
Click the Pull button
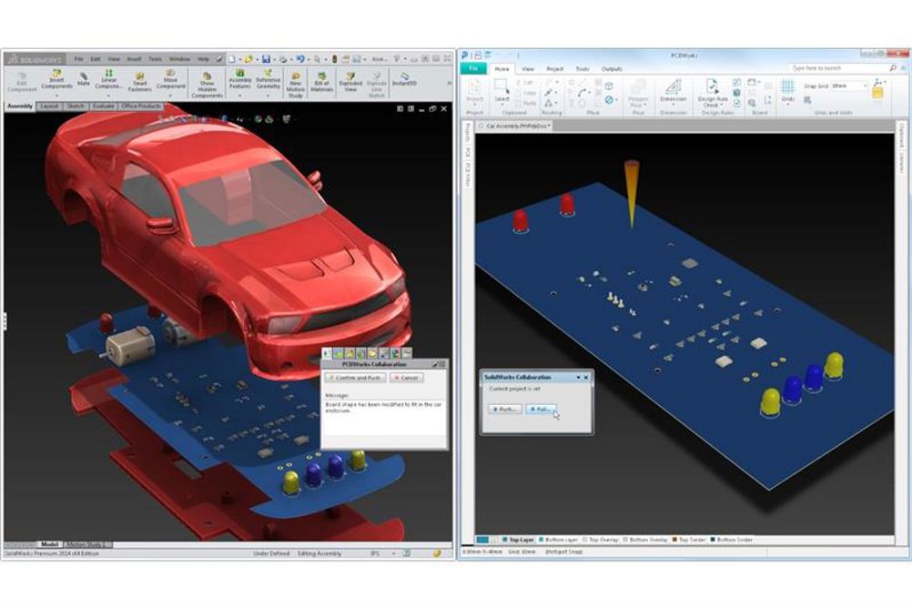(x=541, y=409)
